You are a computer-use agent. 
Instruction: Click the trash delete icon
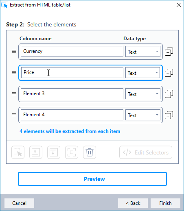90,152
